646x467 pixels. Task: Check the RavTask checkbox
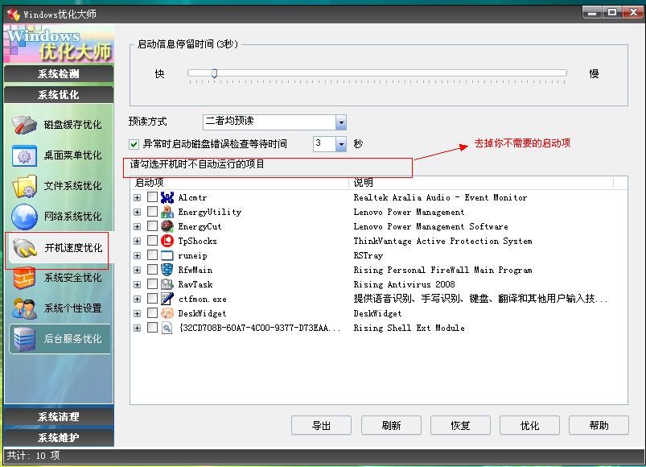[152, 284]
